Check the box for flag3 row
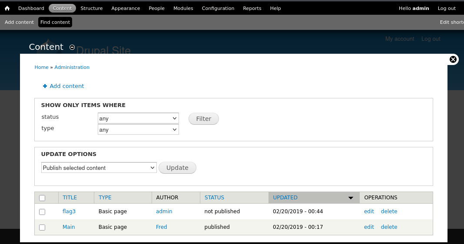This screenshot has height=244, width=464. [42, 212]
